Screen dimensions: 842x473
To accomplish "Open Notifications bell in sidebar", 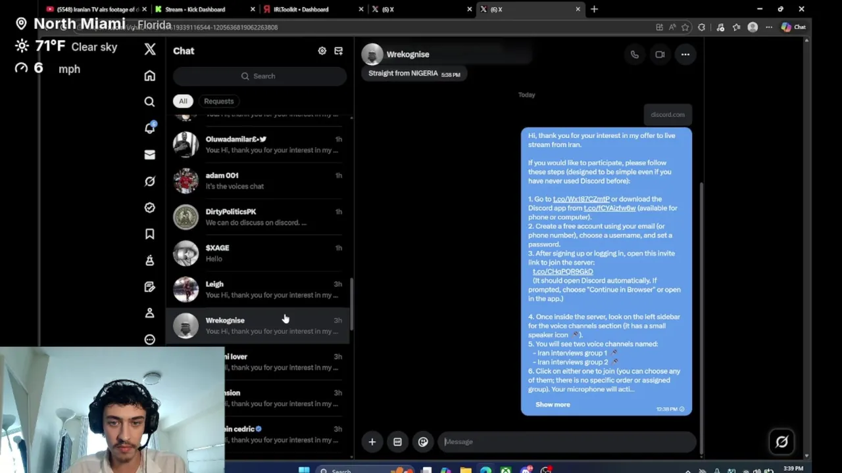I will (150, 128).
